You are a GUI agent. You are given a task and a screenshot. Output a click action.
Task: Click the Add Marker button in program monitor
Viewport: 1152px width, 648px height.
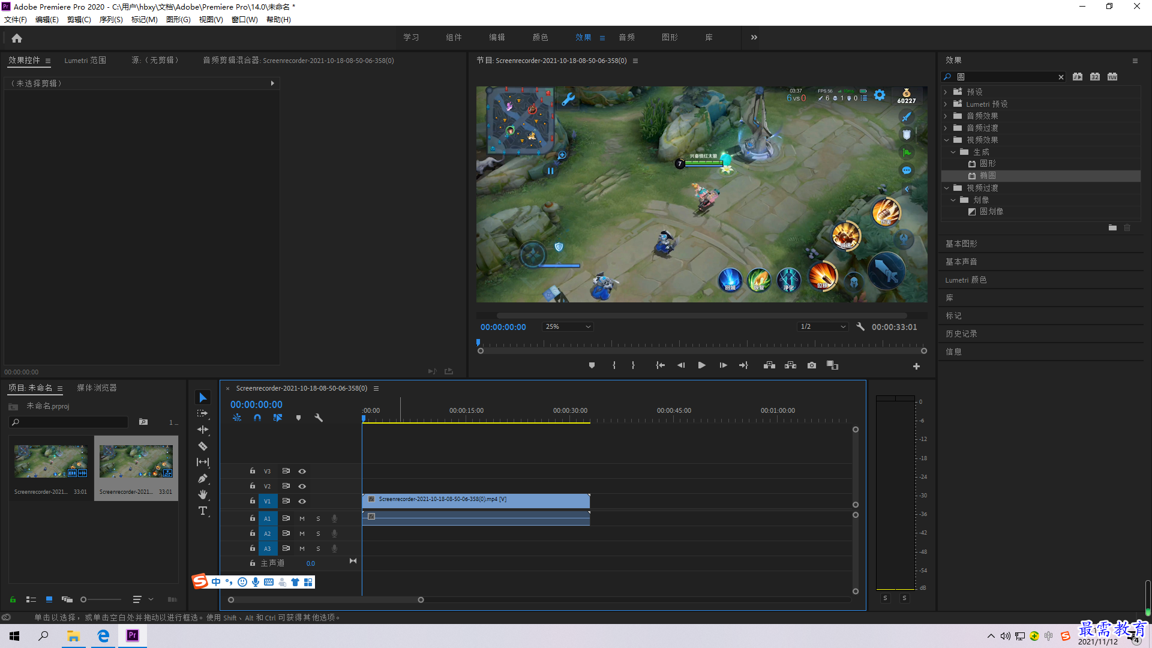pyautogui.click(x=592, y=365)
